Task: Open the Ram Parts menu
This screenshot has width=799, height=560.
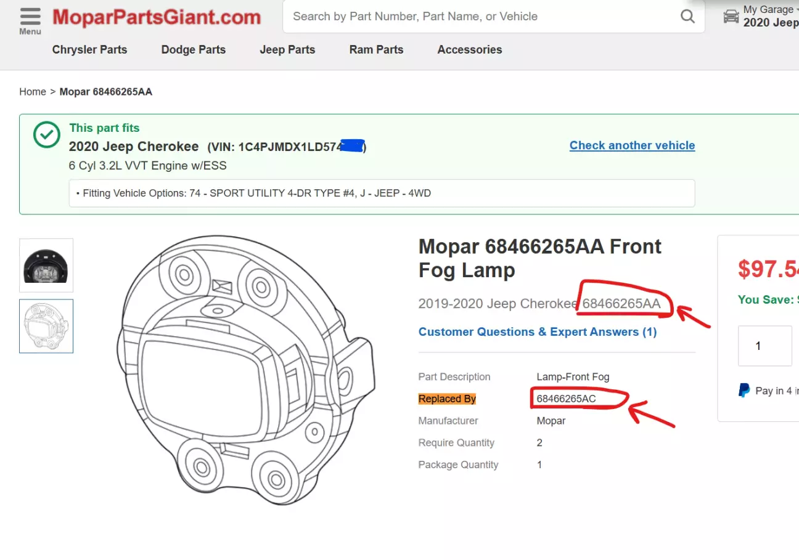Action: 376,50
